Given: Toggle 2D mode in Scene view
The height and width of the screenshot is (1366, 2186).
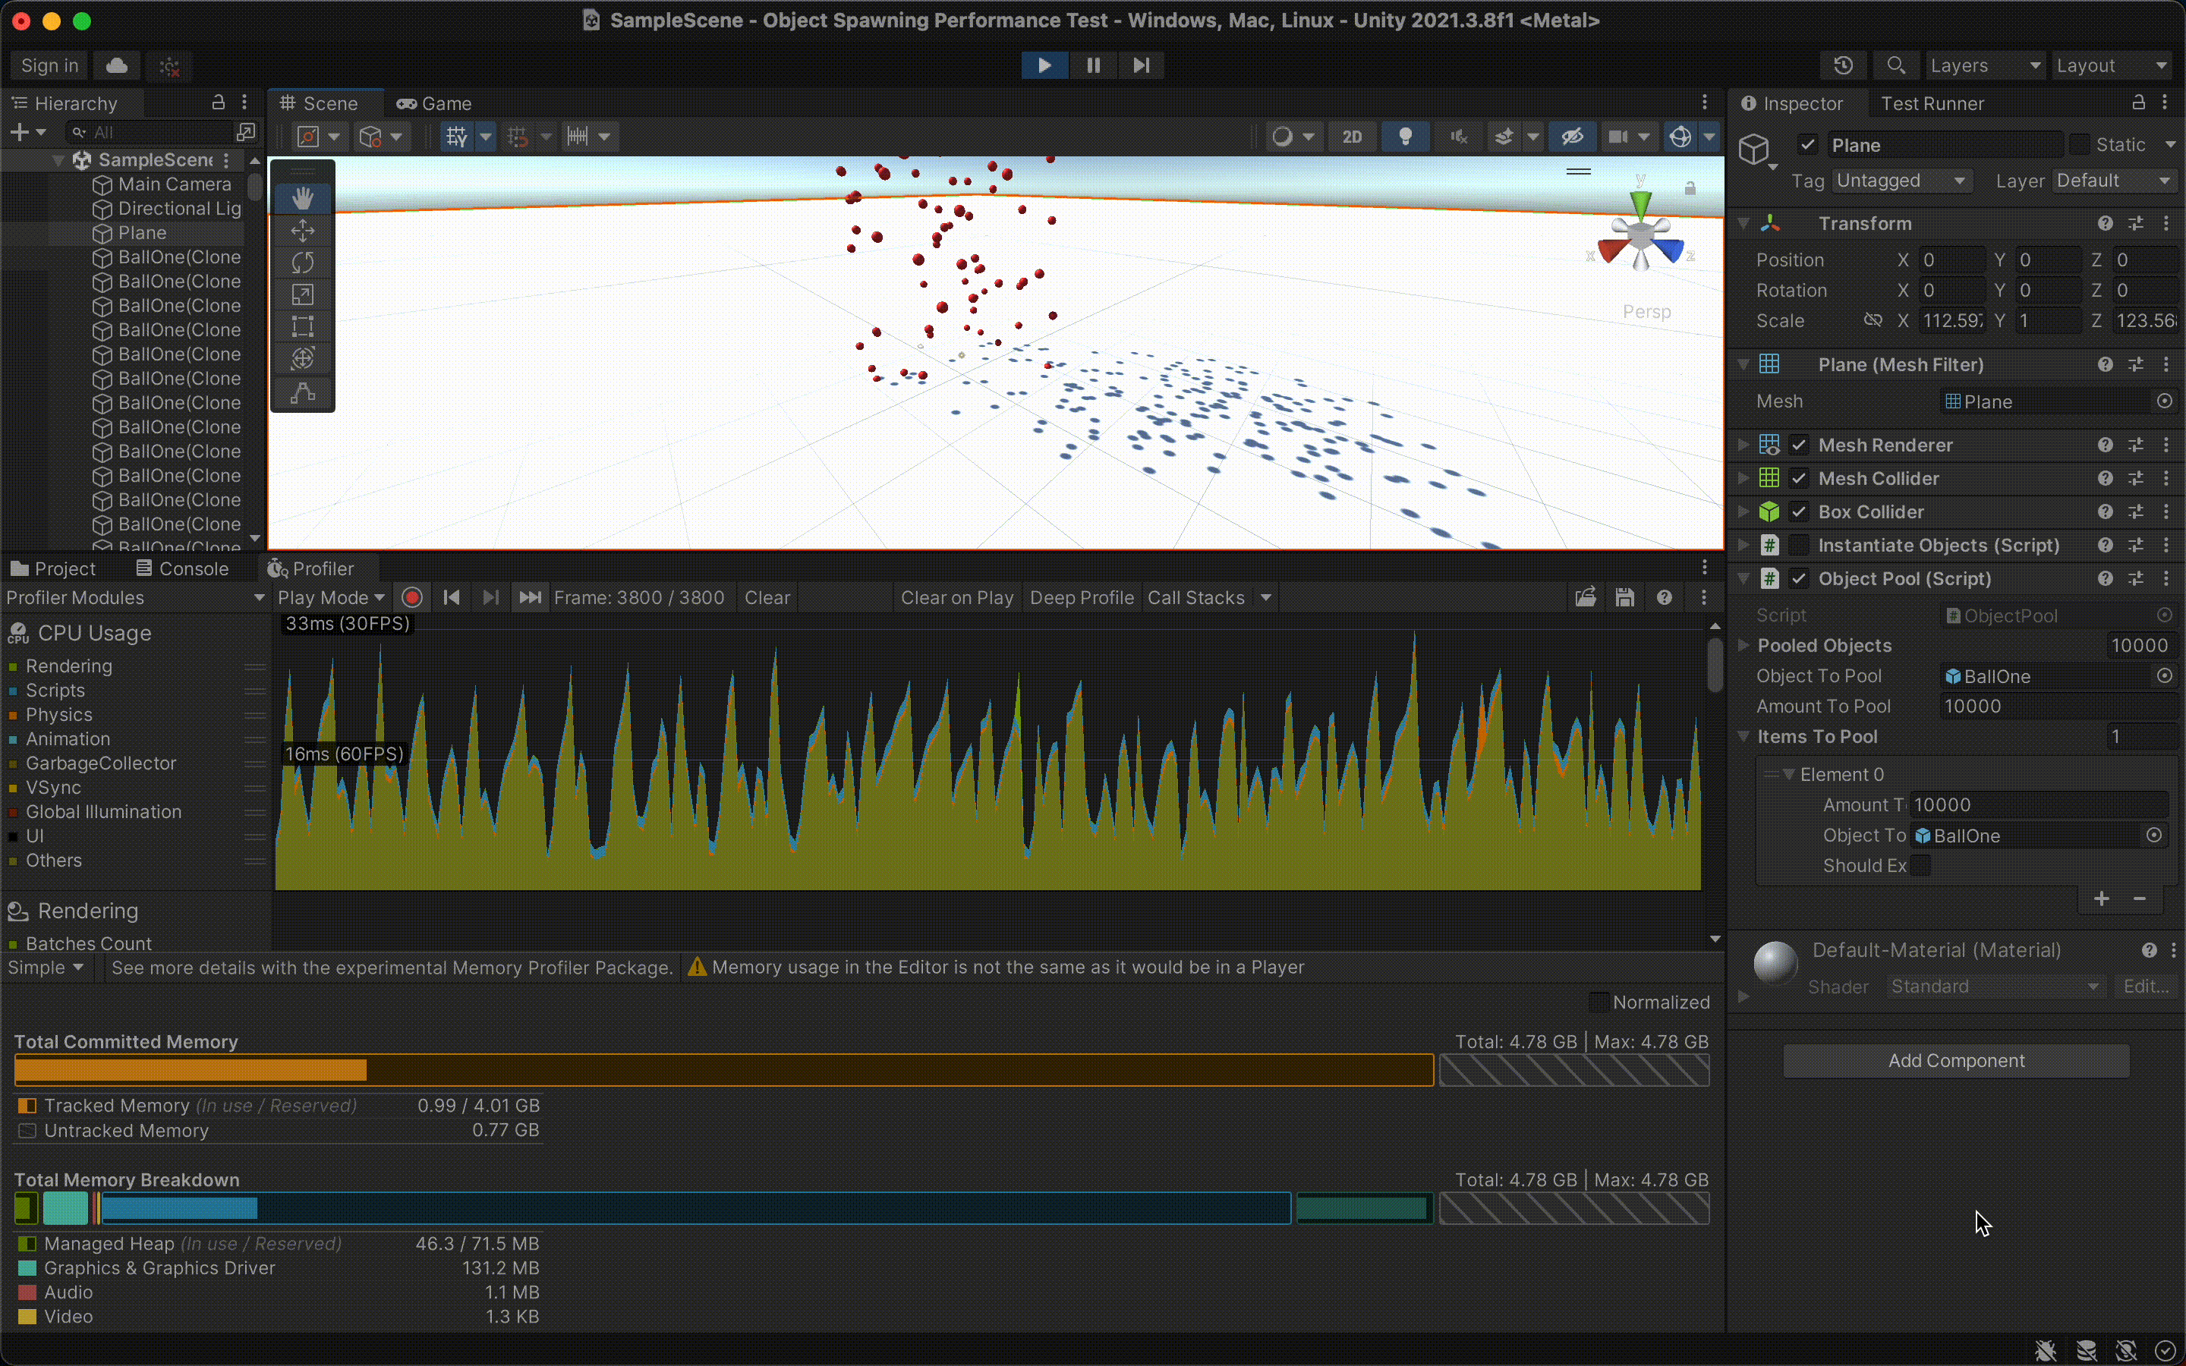Looking at the screenshot, I should point(1353,137).
